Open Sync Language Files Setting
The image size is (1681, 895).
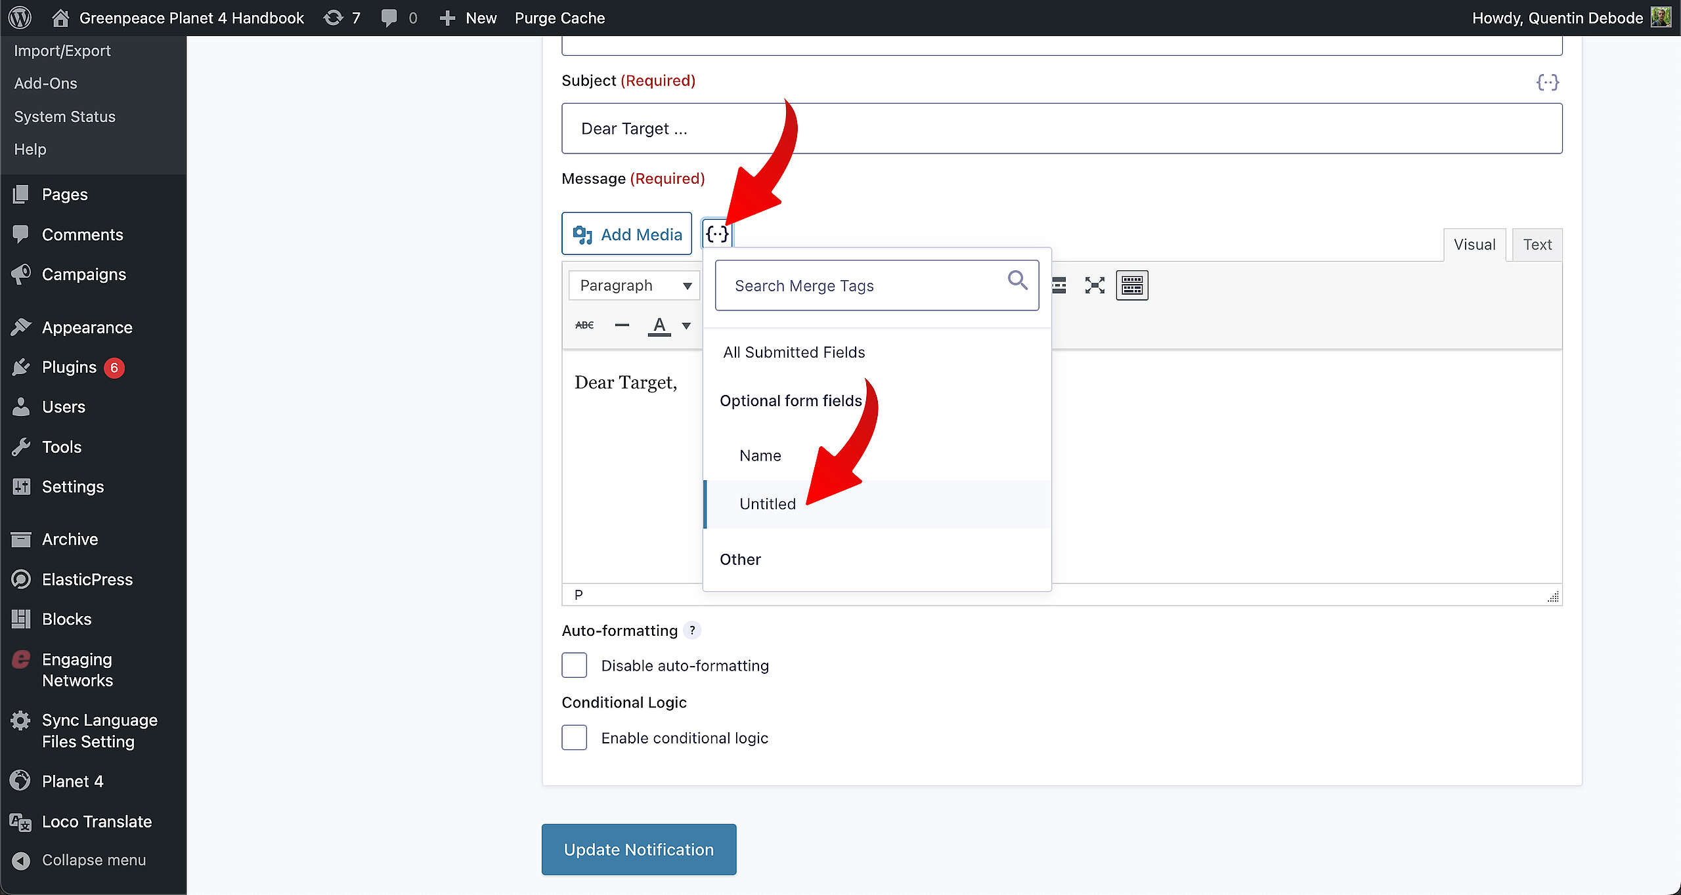click(x=98, y=731)
